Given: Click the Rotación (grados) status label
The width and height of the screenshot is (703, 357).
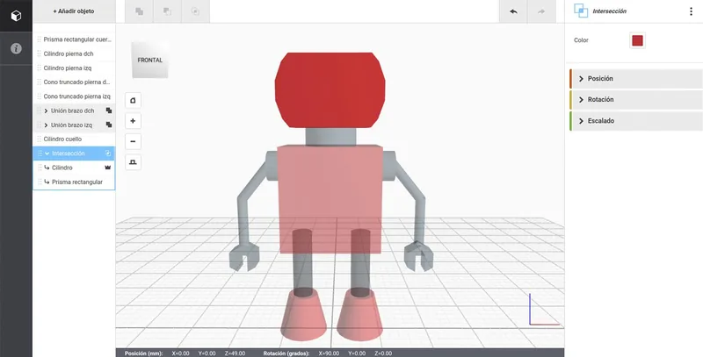Looking at the screenshot, I should 286,353.
